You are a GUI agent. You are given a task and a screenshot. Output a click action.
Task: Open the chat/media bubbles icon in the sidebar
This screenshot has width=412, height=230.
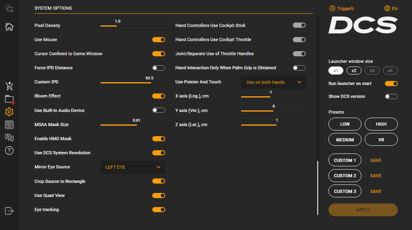(x=9, y=137)
